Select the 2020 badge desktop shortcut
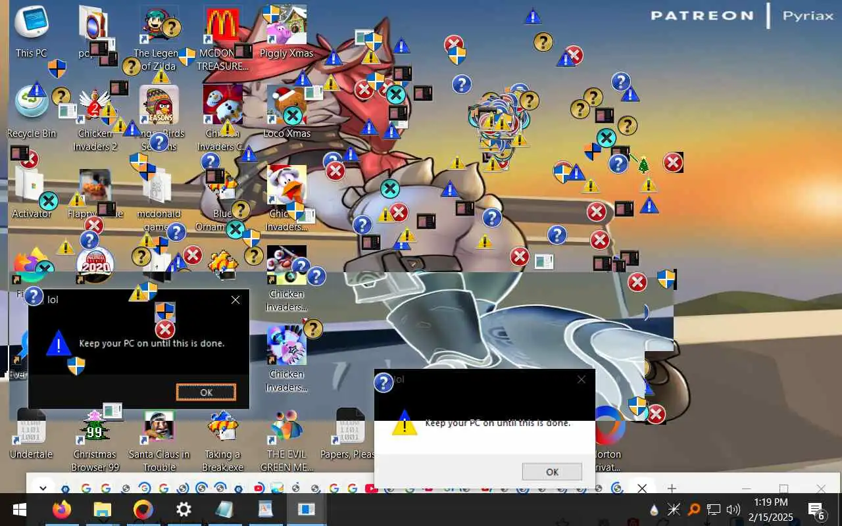The image size is (842, 526). click(x=95, y=265)
